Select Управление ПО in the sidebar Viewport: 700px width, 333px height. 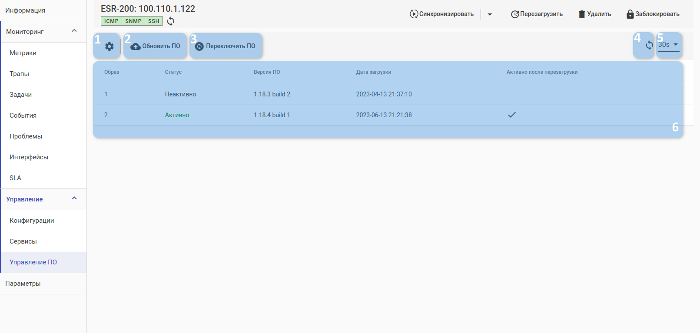point(33,262)
